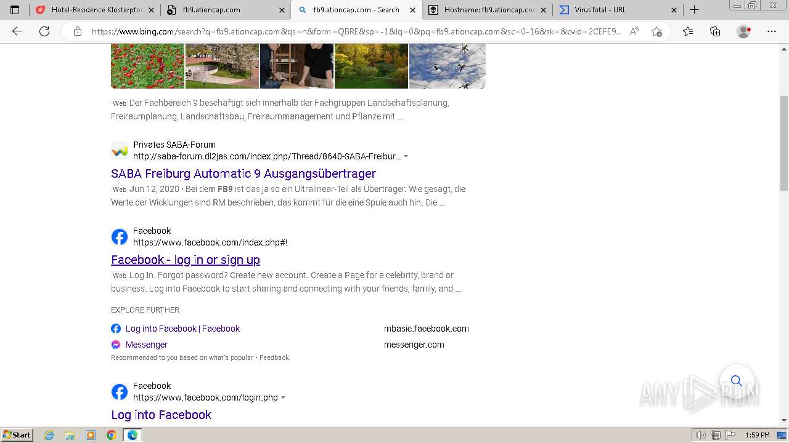The image size is (789, 443).
Task: Click the network tray icon
Action: [716, 435]
